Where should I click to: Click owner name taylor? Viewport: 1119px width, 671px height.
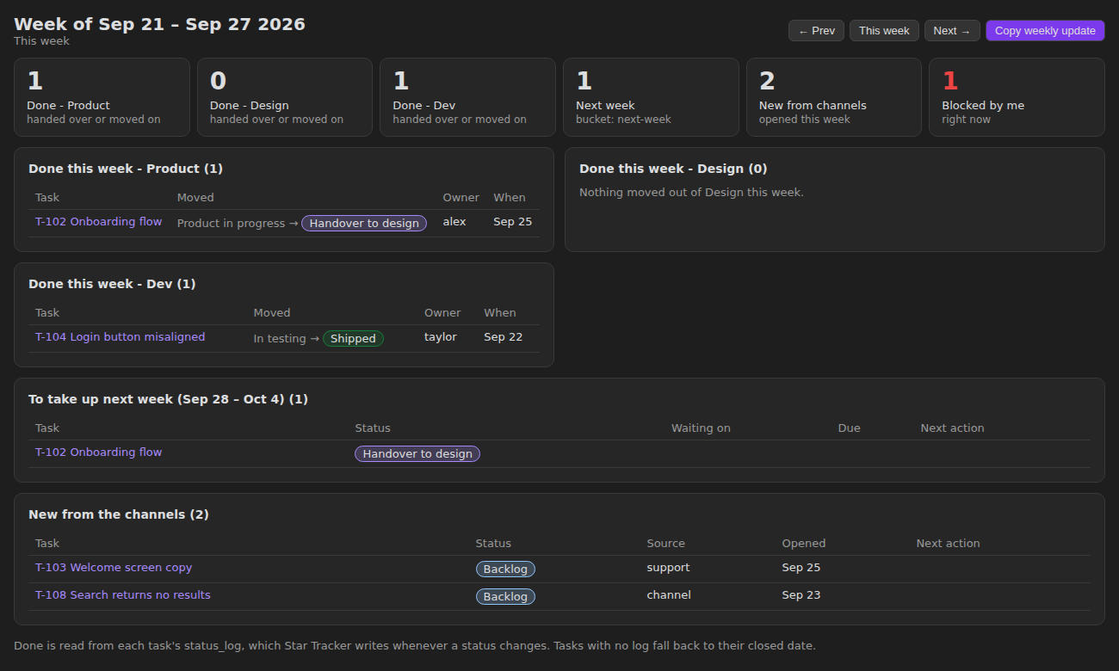(x=441, y=337)
